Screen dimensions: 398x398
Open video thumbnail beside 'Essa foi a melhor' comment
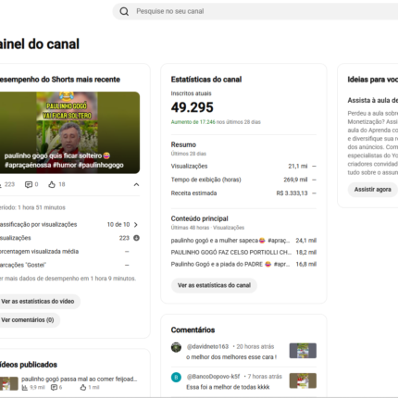coord(303,380)
